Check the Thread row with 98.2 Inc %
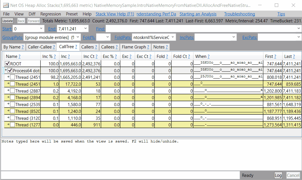Viewport: 302px width, 180px height. pyautogui.click(x=13, y=77)
